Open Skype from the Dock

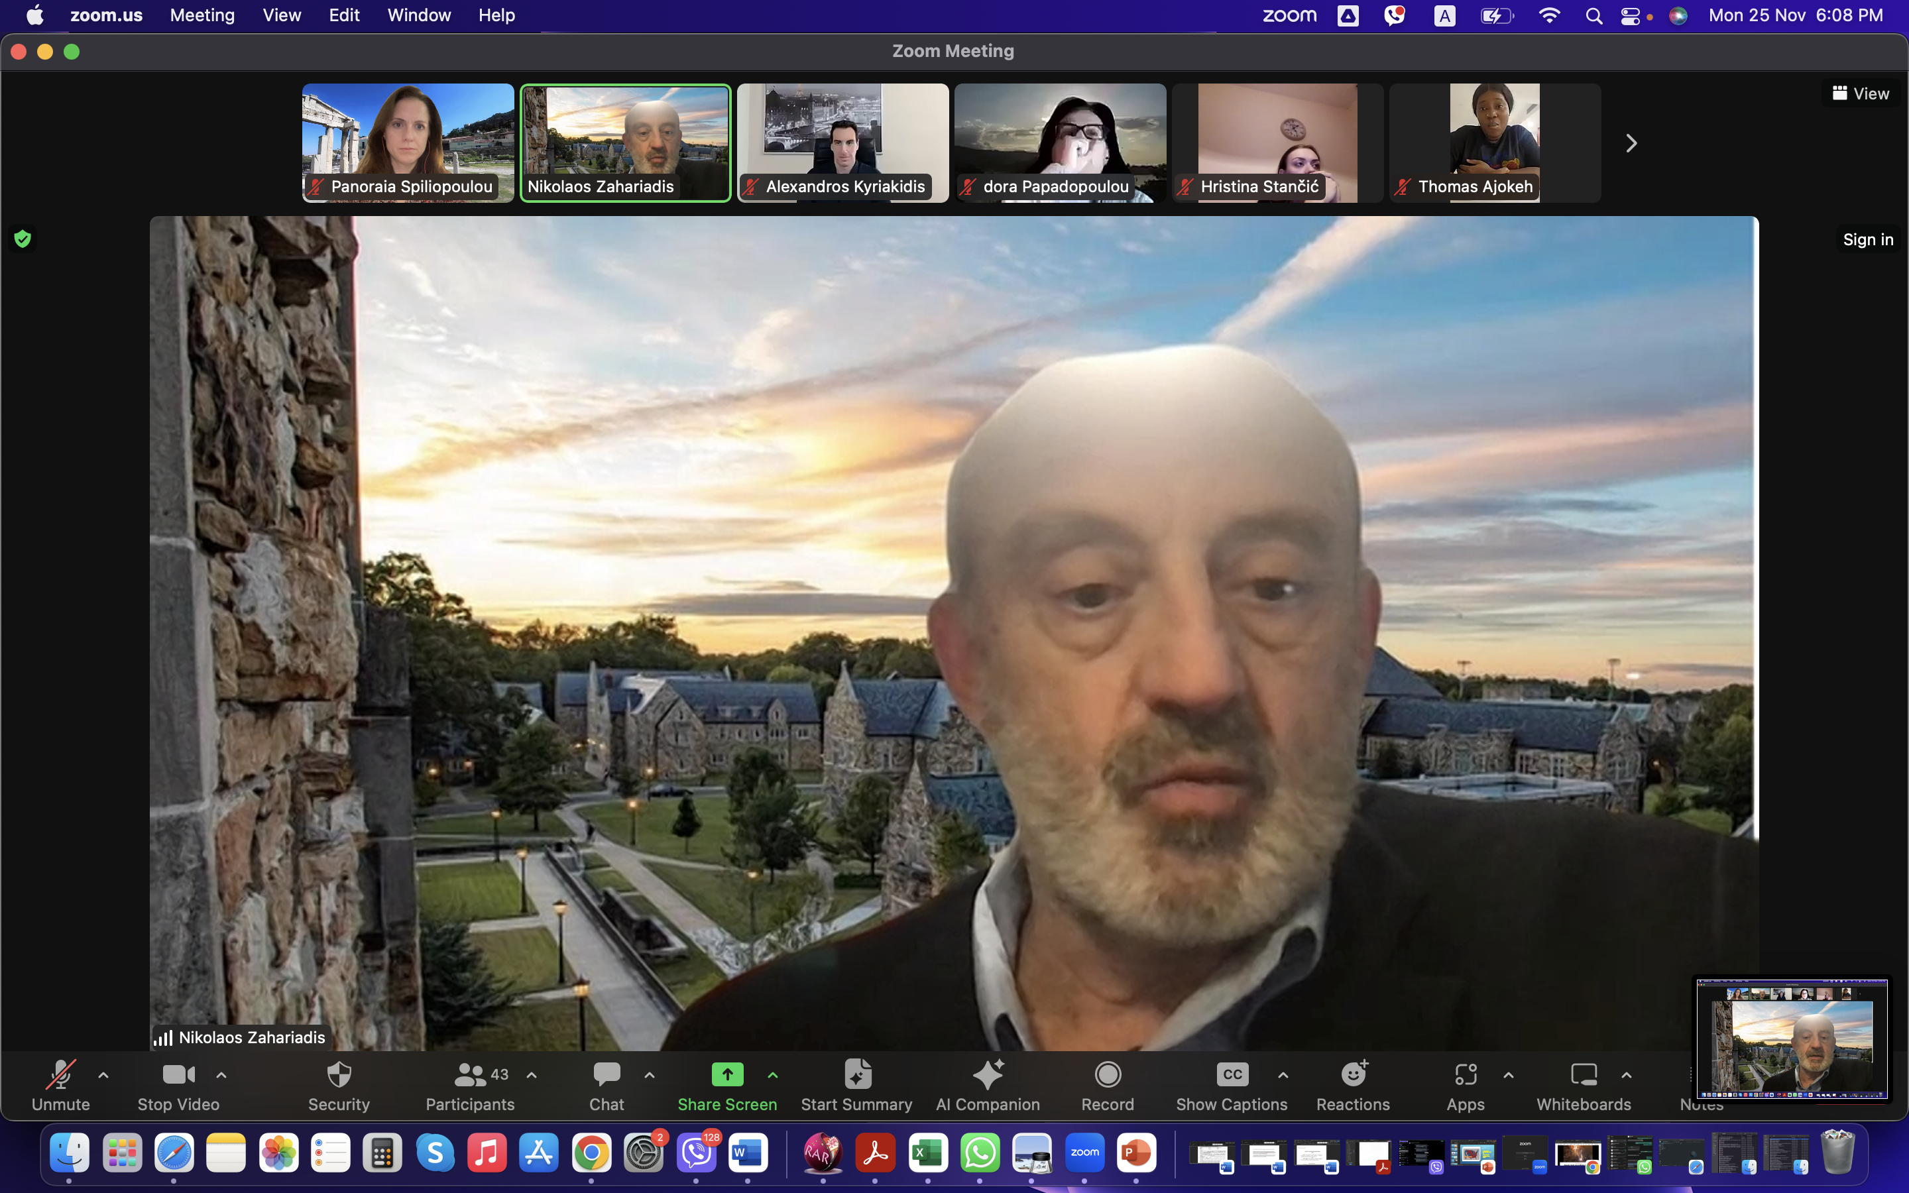click(435, 1153)
